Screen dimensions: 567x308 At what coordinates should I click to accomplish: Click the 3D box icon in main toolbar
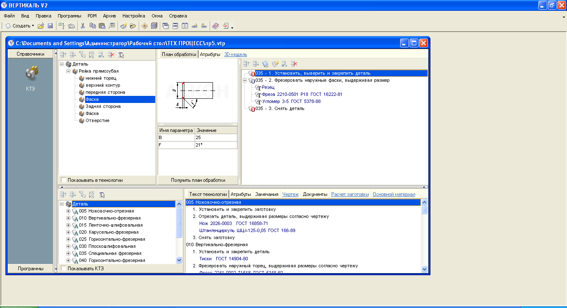pos(154,26)
